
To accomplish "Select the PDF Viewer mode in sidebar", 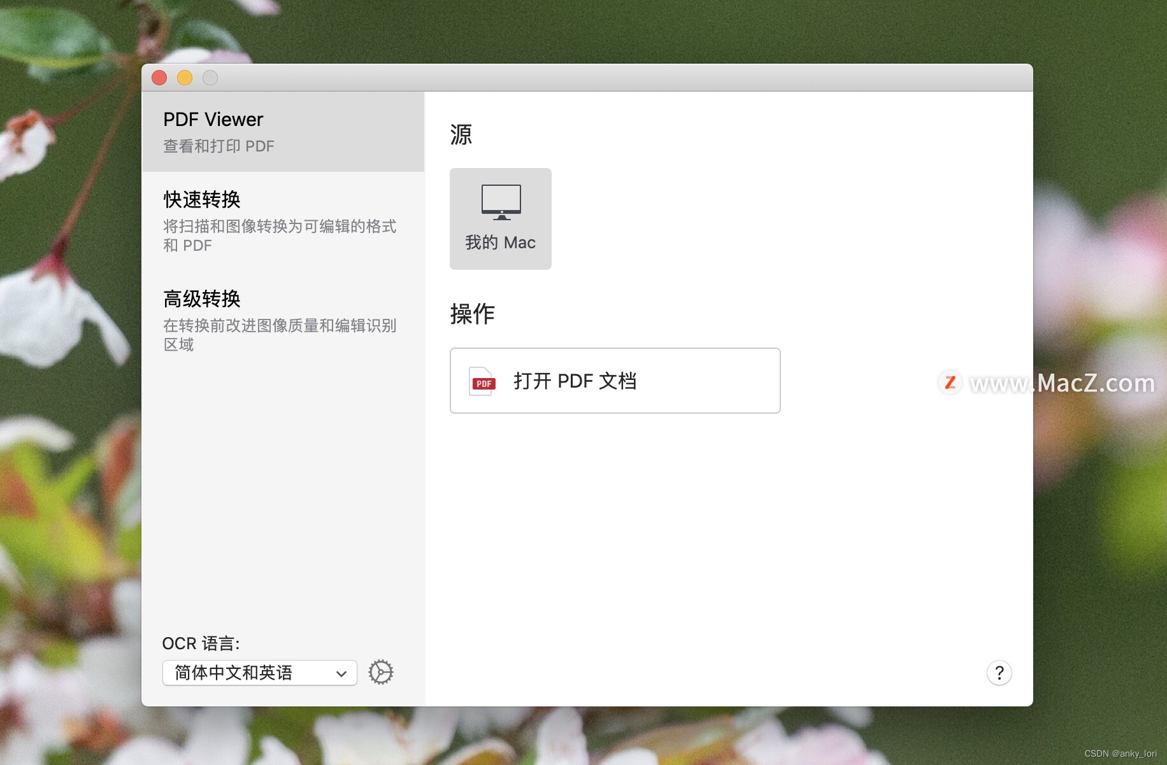I will (x=283, y=132).
